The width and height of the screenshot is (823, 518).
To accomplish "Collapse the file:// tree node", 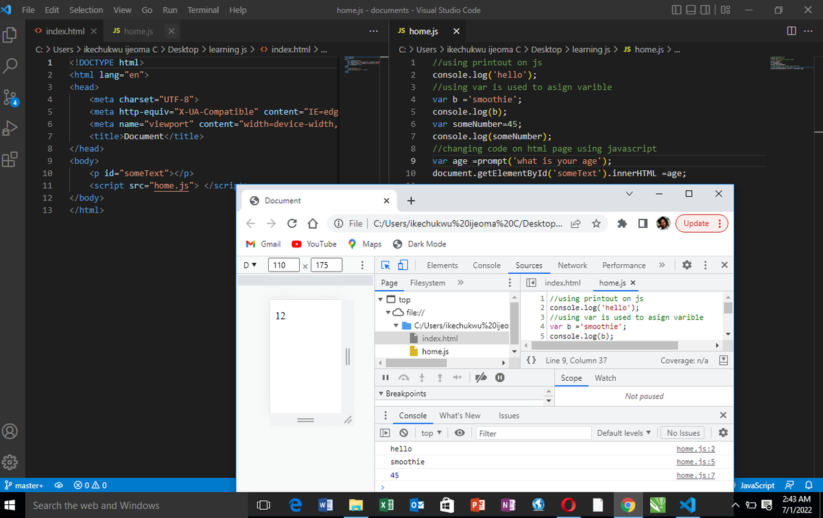I will (x=388, y=313).
